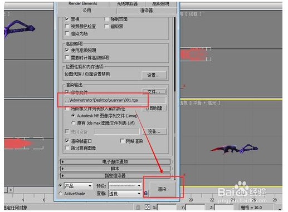This screenshot has width=288, height=212.
Task: Click the Y coordinate input field
Action: tap(195, 208)
